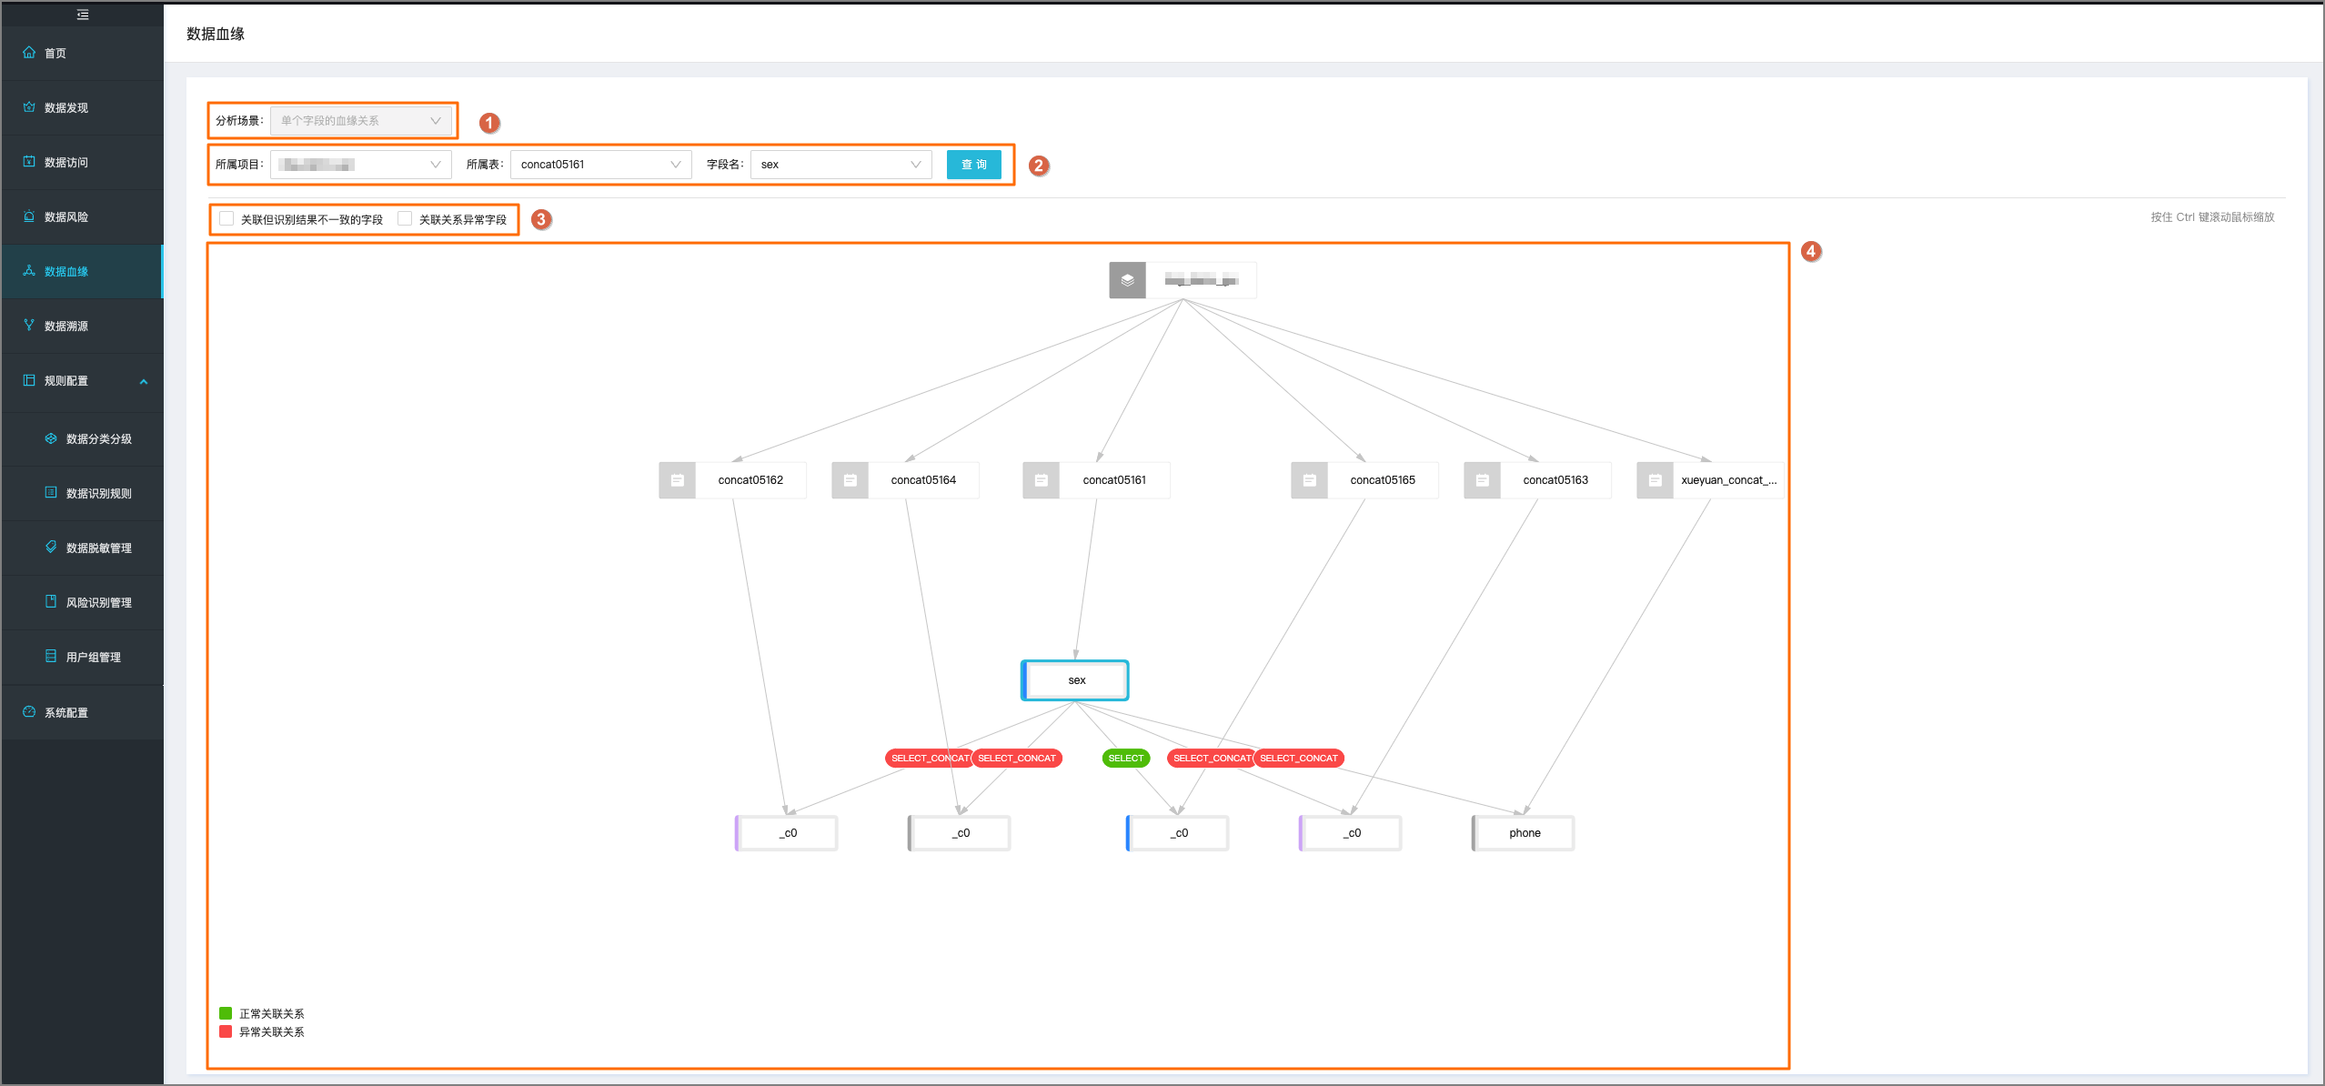Viewport: 2325px width, 1086px height.
Task: Open the 字段名 dropdown showing sex
Action: [x=841, y=165]
